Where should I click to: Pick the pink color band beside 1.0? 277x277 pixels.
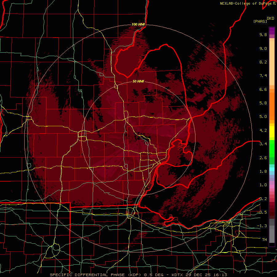click(272, 186)
